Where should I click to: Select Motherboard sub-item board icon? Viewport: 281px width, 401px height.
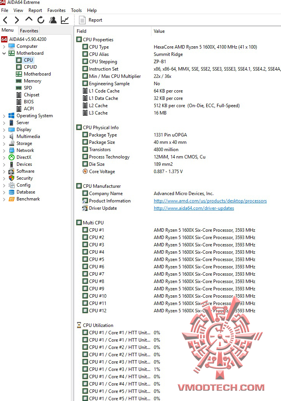click(x=19, y=74)
